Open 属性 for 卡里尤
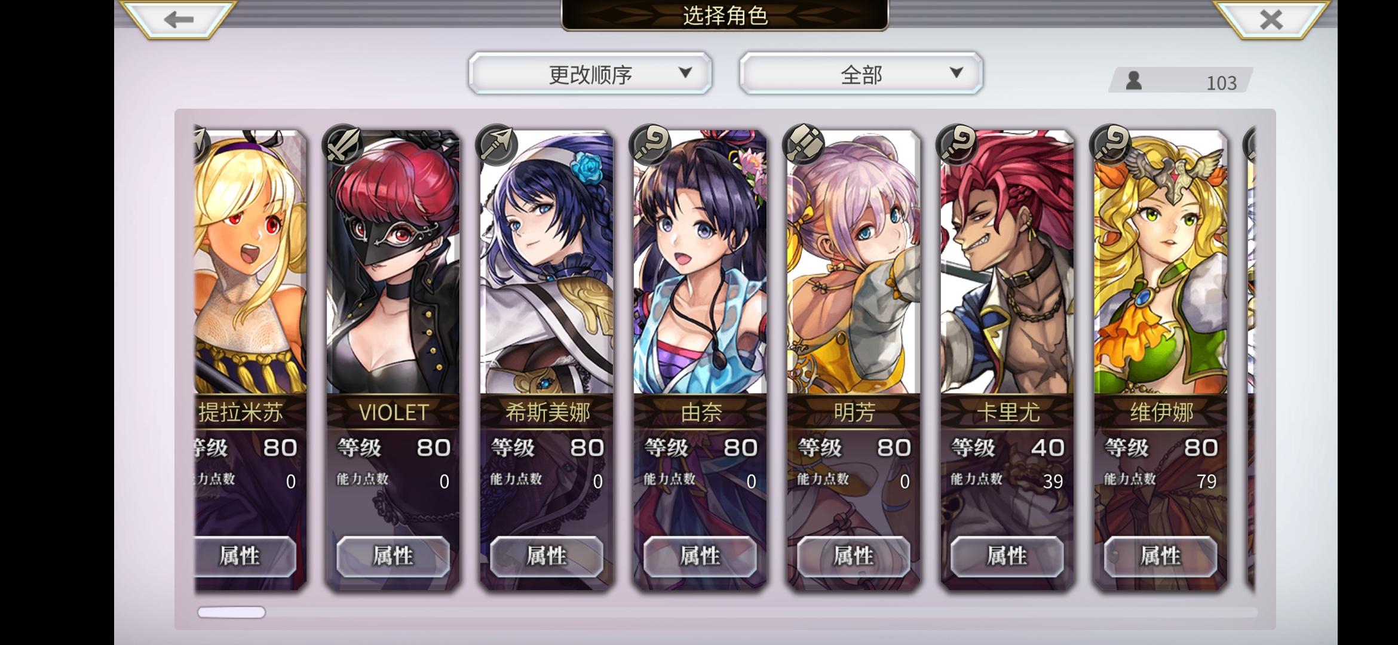 [x=1007, y=556]
